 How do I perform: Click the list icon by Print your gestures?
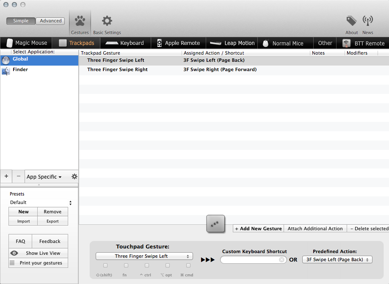coord(12,263)
